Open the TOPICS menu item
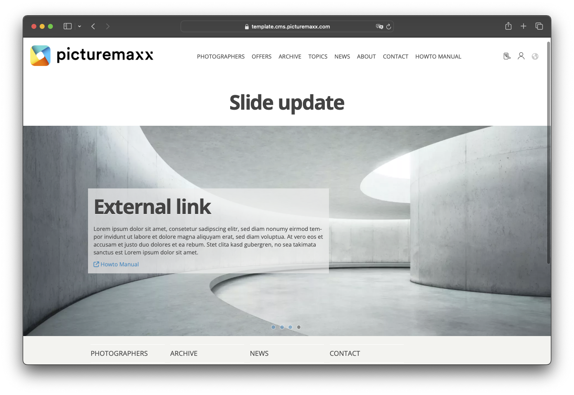The width and height of the screenshot is (574, 395). 317,56
